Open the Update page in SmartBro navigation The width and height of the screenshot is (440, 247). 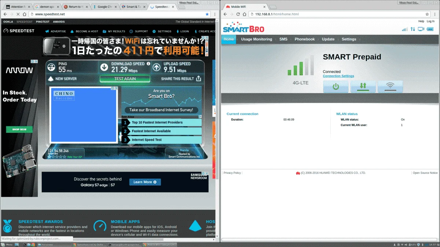coord(328,39)
